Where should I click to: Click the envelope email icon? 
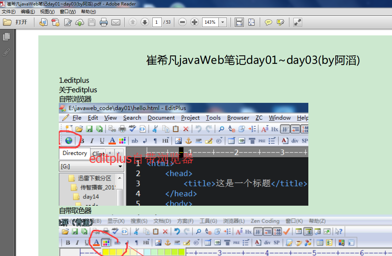click(115, 22)
